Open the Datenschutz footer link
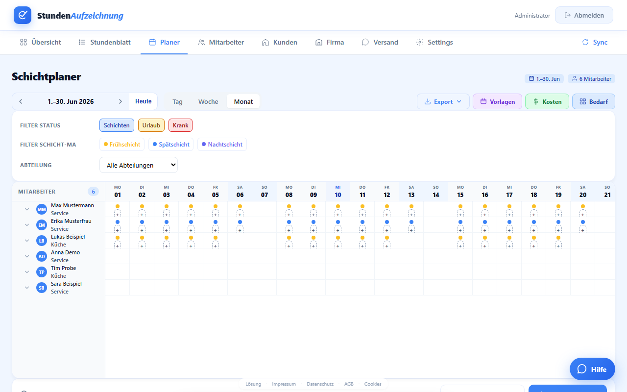This screenshot has width=627, height=392. point(320,384)
